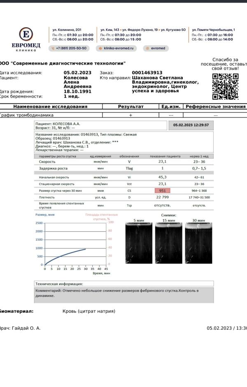Click the Техническая информация field
Screen dimensions: 247x387
pos(124,284)
